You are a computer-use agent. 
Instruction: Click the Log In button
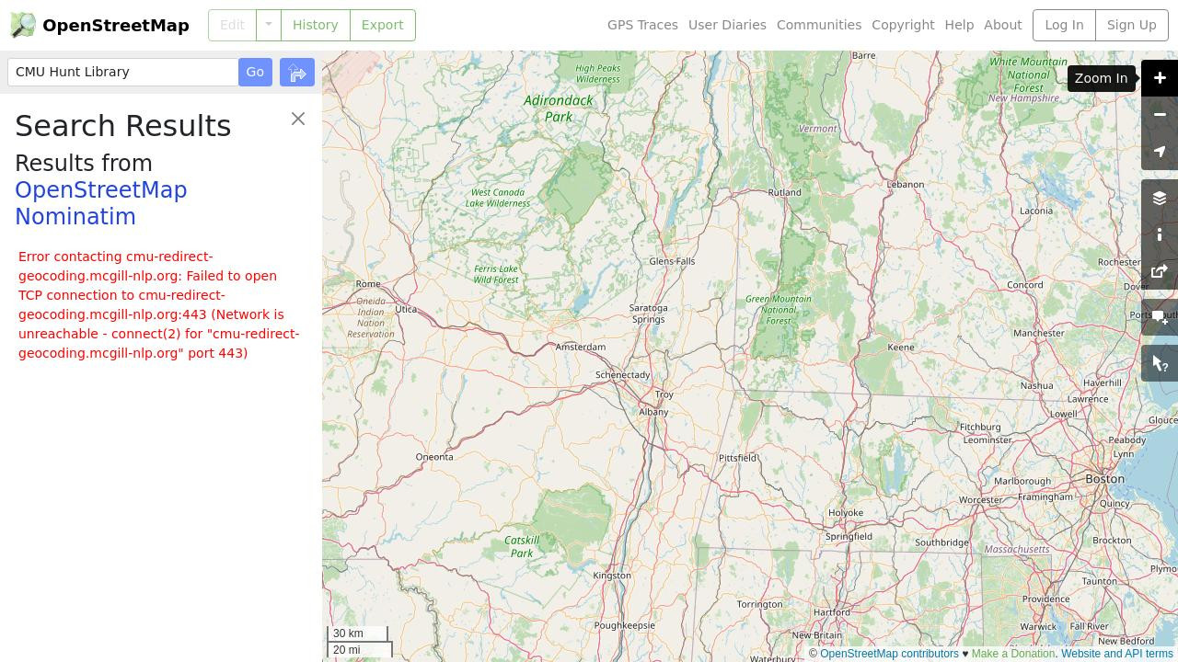coord(1064,25)
